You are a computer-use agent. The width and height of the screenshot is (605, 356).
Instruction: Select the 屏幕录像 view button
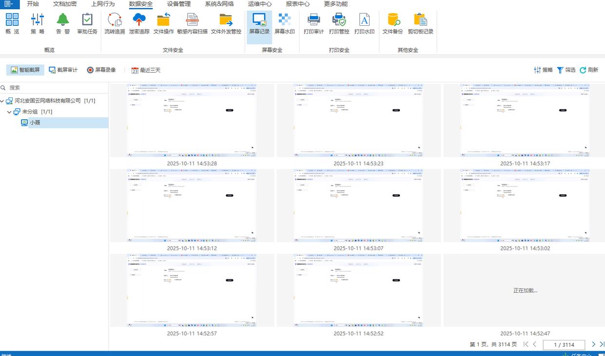click(x=101, y=70)
